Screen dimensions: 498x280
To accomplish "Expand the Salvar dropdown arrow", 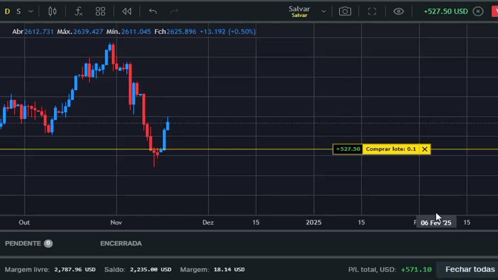I will pyautogui.click(x=324, y=12).
